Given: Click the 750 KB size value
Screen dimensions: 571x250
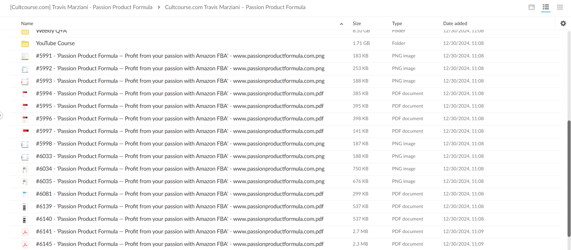Looking at the screenshot, I should click(361, 169).
